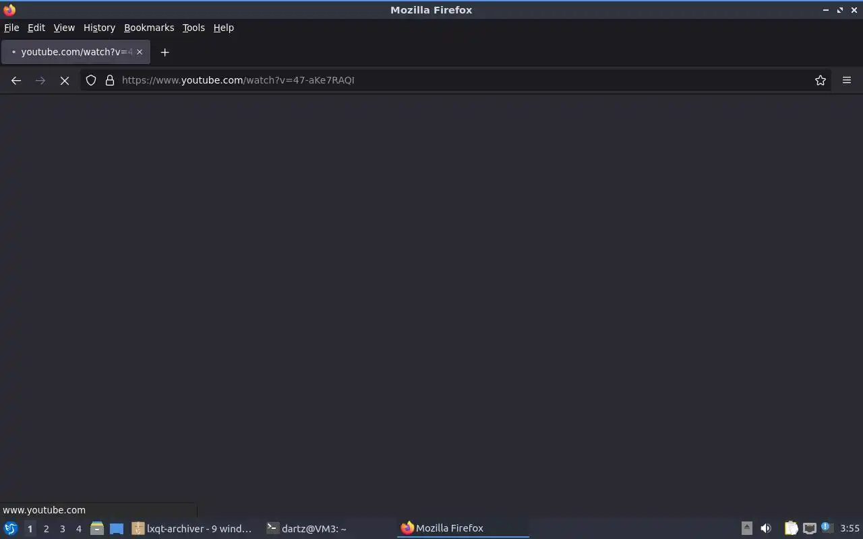
Task: Open tracking protection shield icon
Action: point(91,80)
